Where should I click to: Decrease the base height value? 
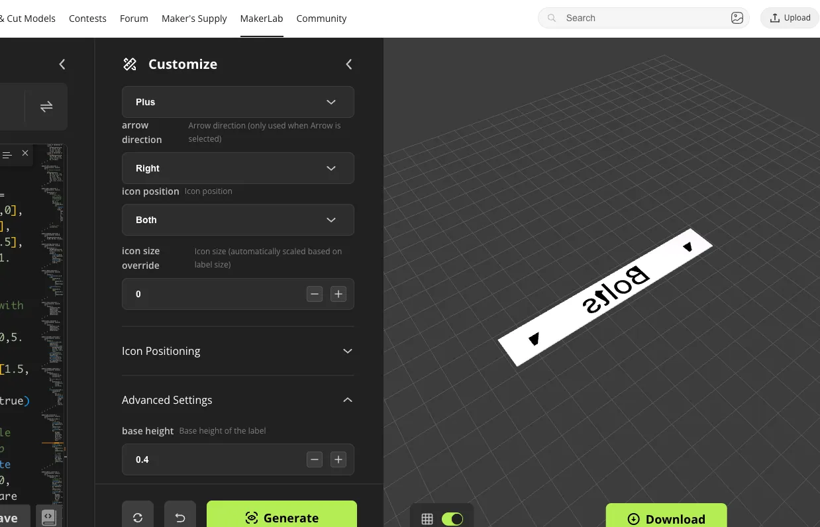pos(315,459)
